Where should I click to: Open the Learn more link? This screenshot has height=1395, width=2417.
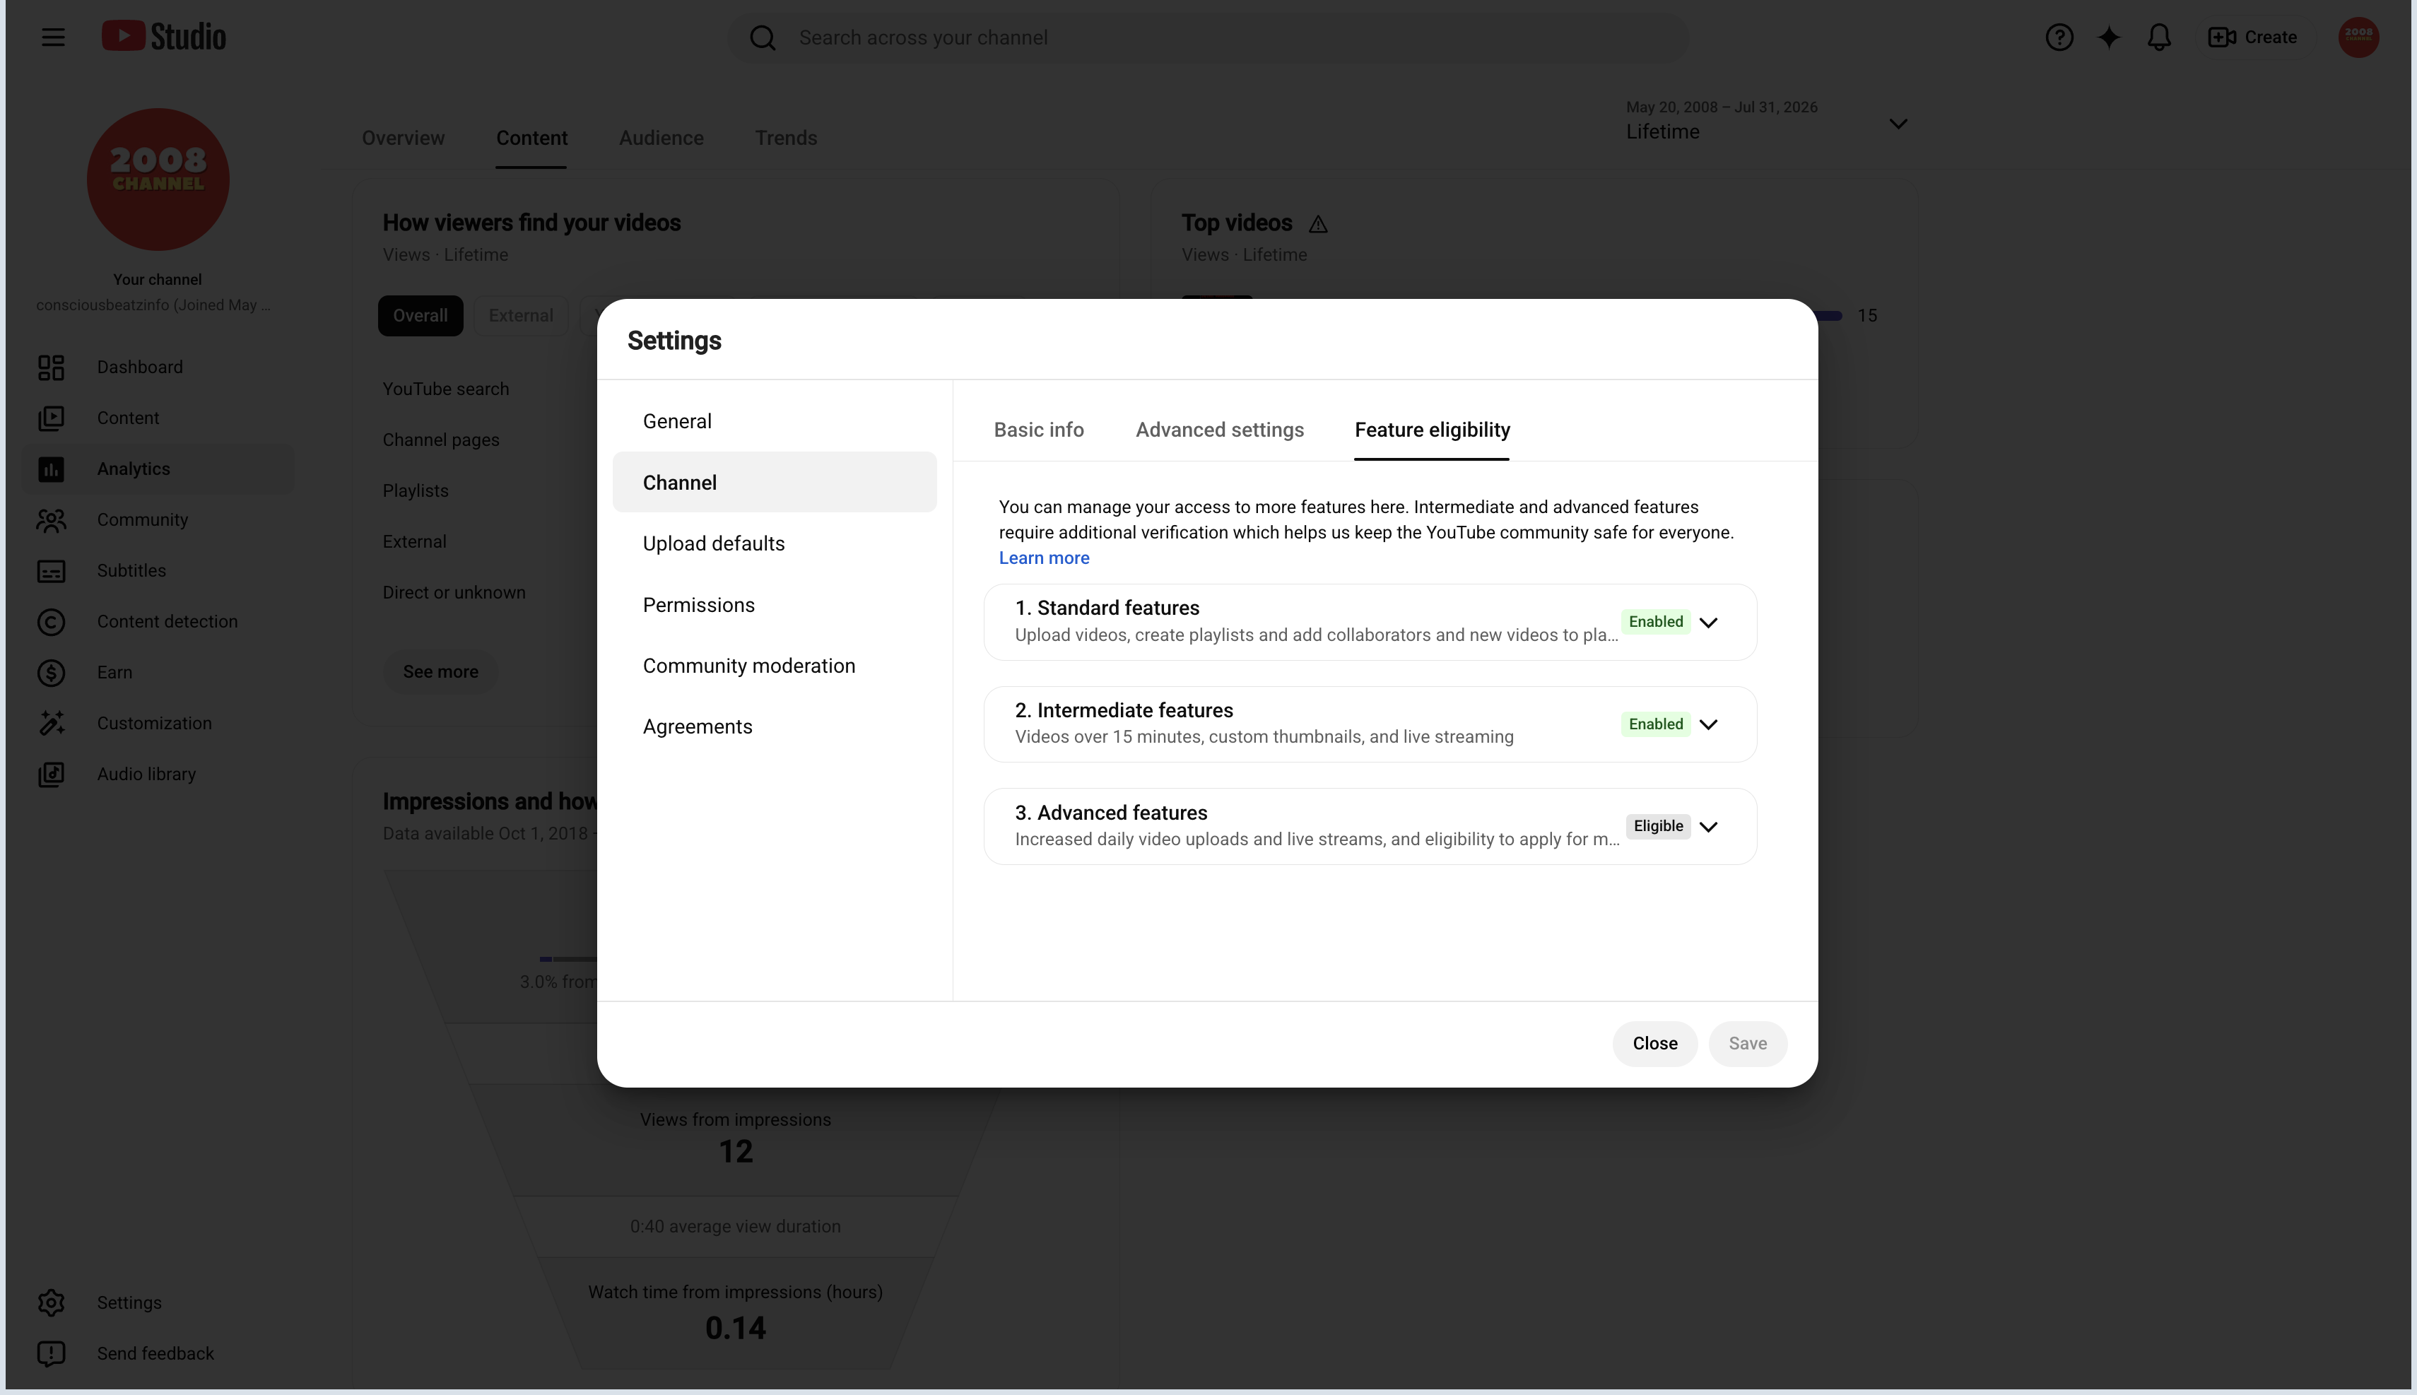(1045, 558)
